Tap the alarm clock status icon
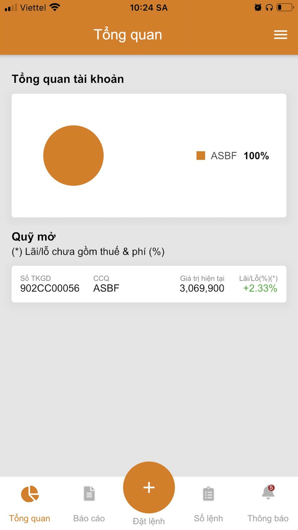 click(x=258, y=7)
